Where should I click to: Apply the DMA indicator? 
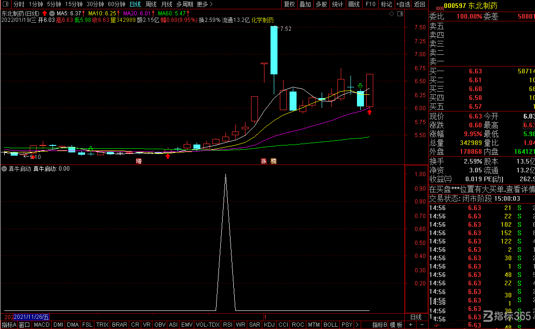click(73, 325)
